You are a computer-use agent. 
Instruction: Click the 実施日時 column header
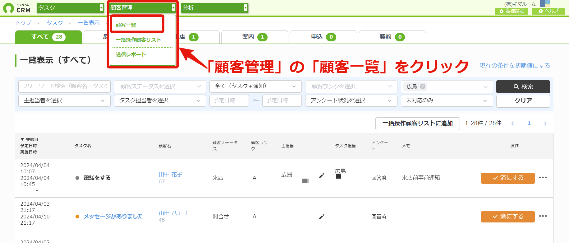point(29,152)
